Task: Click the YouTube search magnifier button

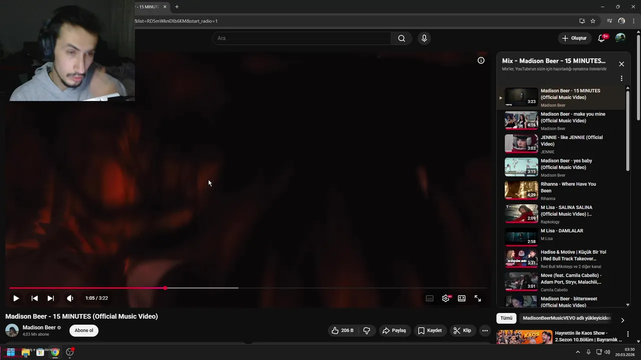Action: point(402,38)
